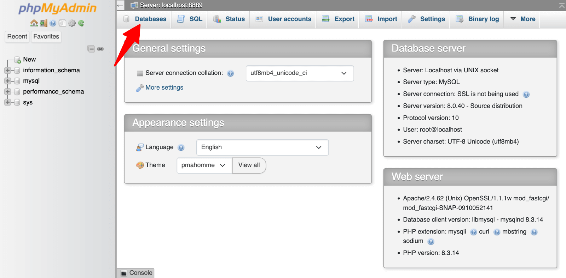Image resolution: width=566 pixels, height=278 pixels.
Task: Select performance_schema database name in tree
Action: [x=53, y=92]
